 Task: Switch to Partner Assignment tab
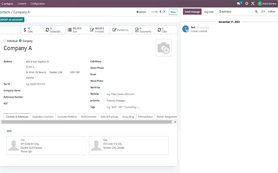coord(167,117)
